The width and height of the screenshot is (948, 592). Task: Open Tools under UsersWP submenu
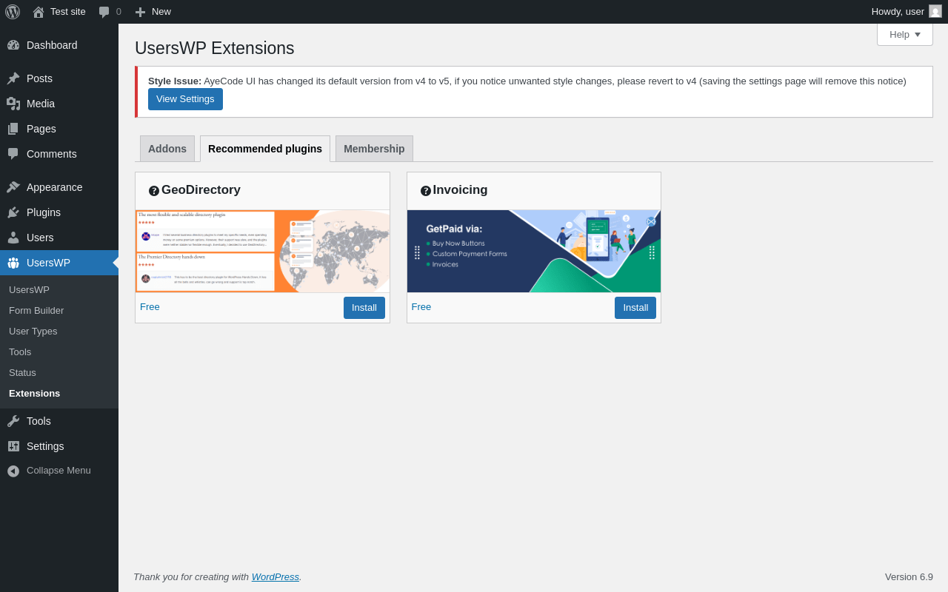(59, 352)
